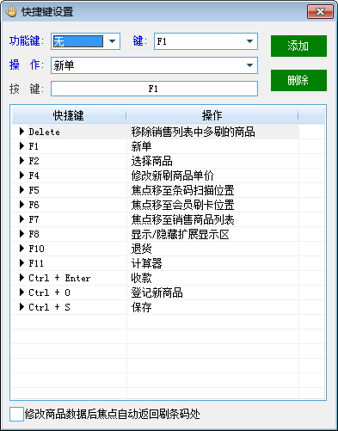Expand the Delete row arrow

(x=22, y=132)
